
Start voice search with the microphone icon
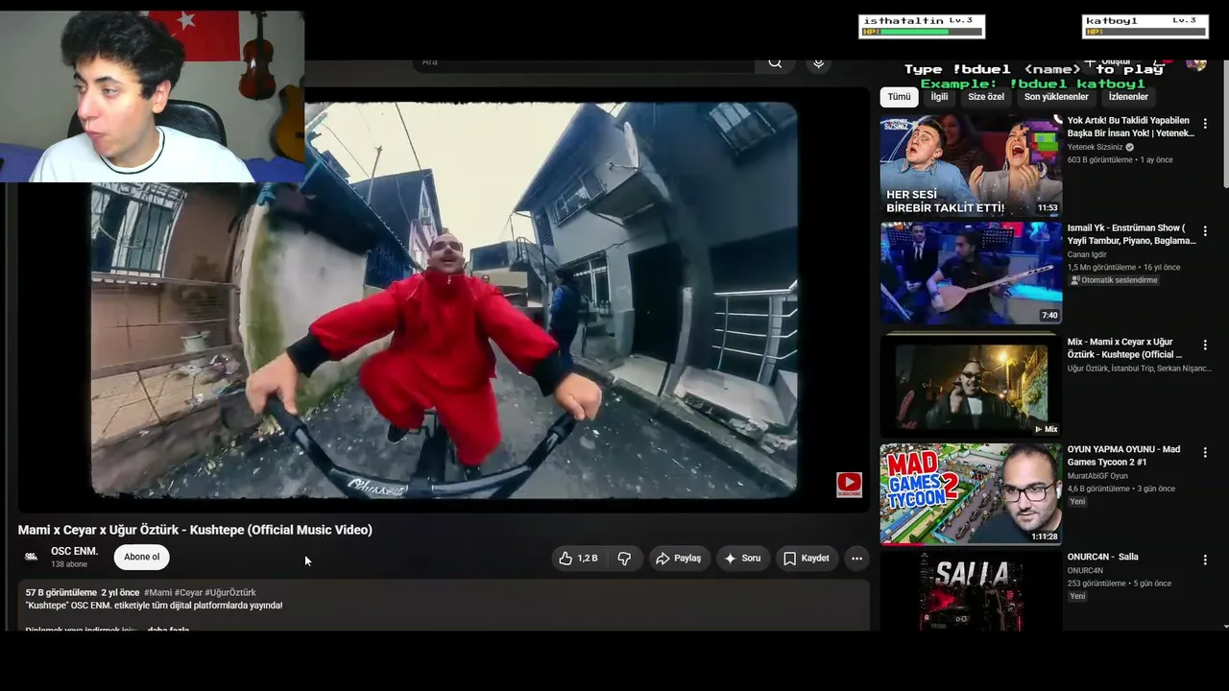click(x=818, y=63)
